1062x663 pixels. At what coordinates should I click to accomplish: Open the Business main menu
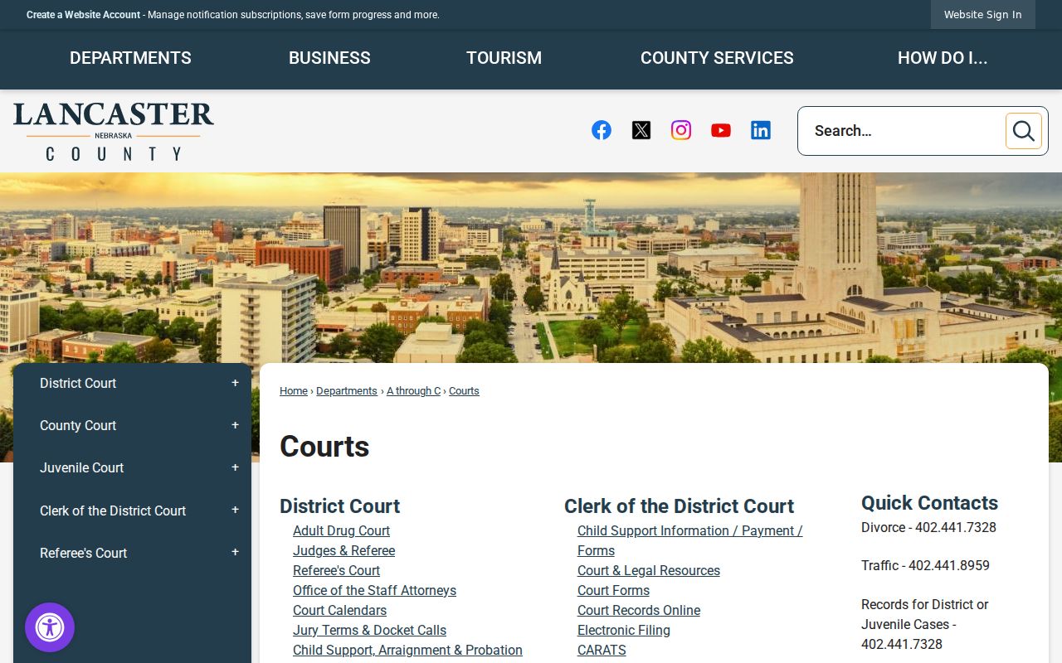click(329, 58)
